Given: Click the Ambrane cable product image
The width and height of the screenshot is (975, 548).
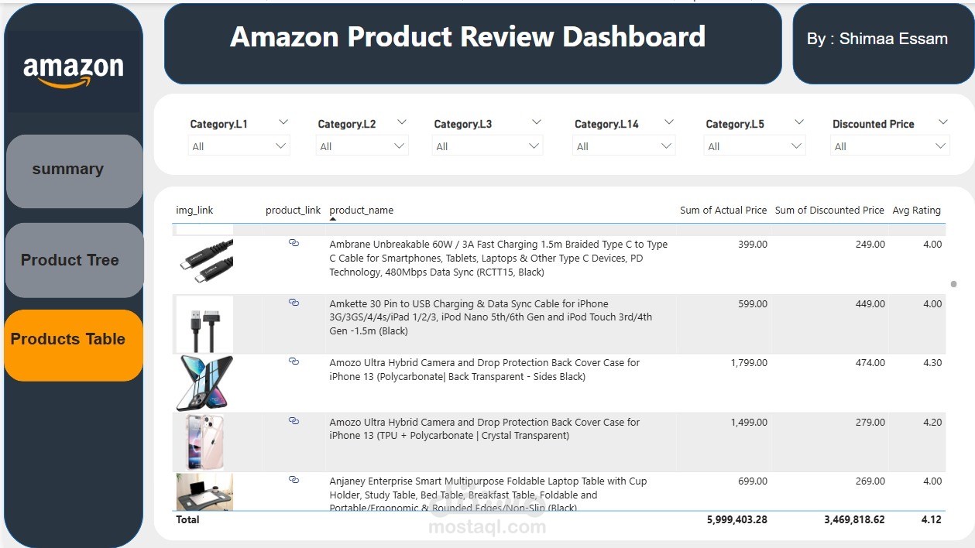Looking at the screenshot, I should click(x=204, y=263).
